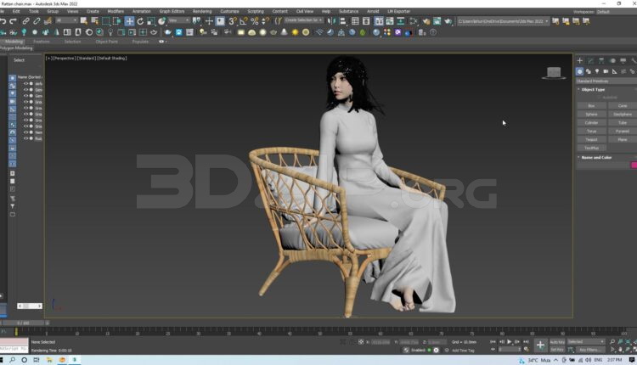
Task: Toggle Auto Key animation mode
Action: coord(557,342)
